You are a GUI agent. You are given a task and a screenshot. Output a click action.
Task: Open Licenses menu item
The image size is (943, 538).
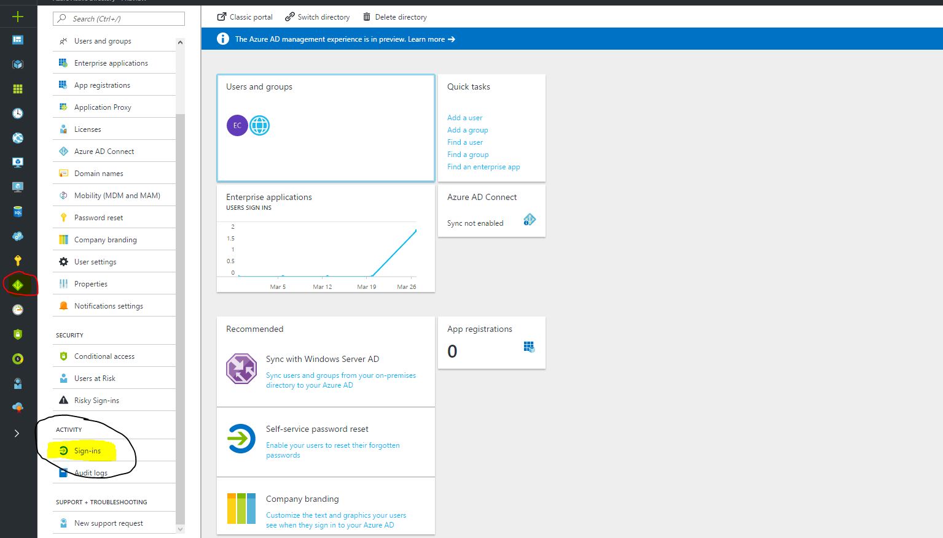pos(114,129)
